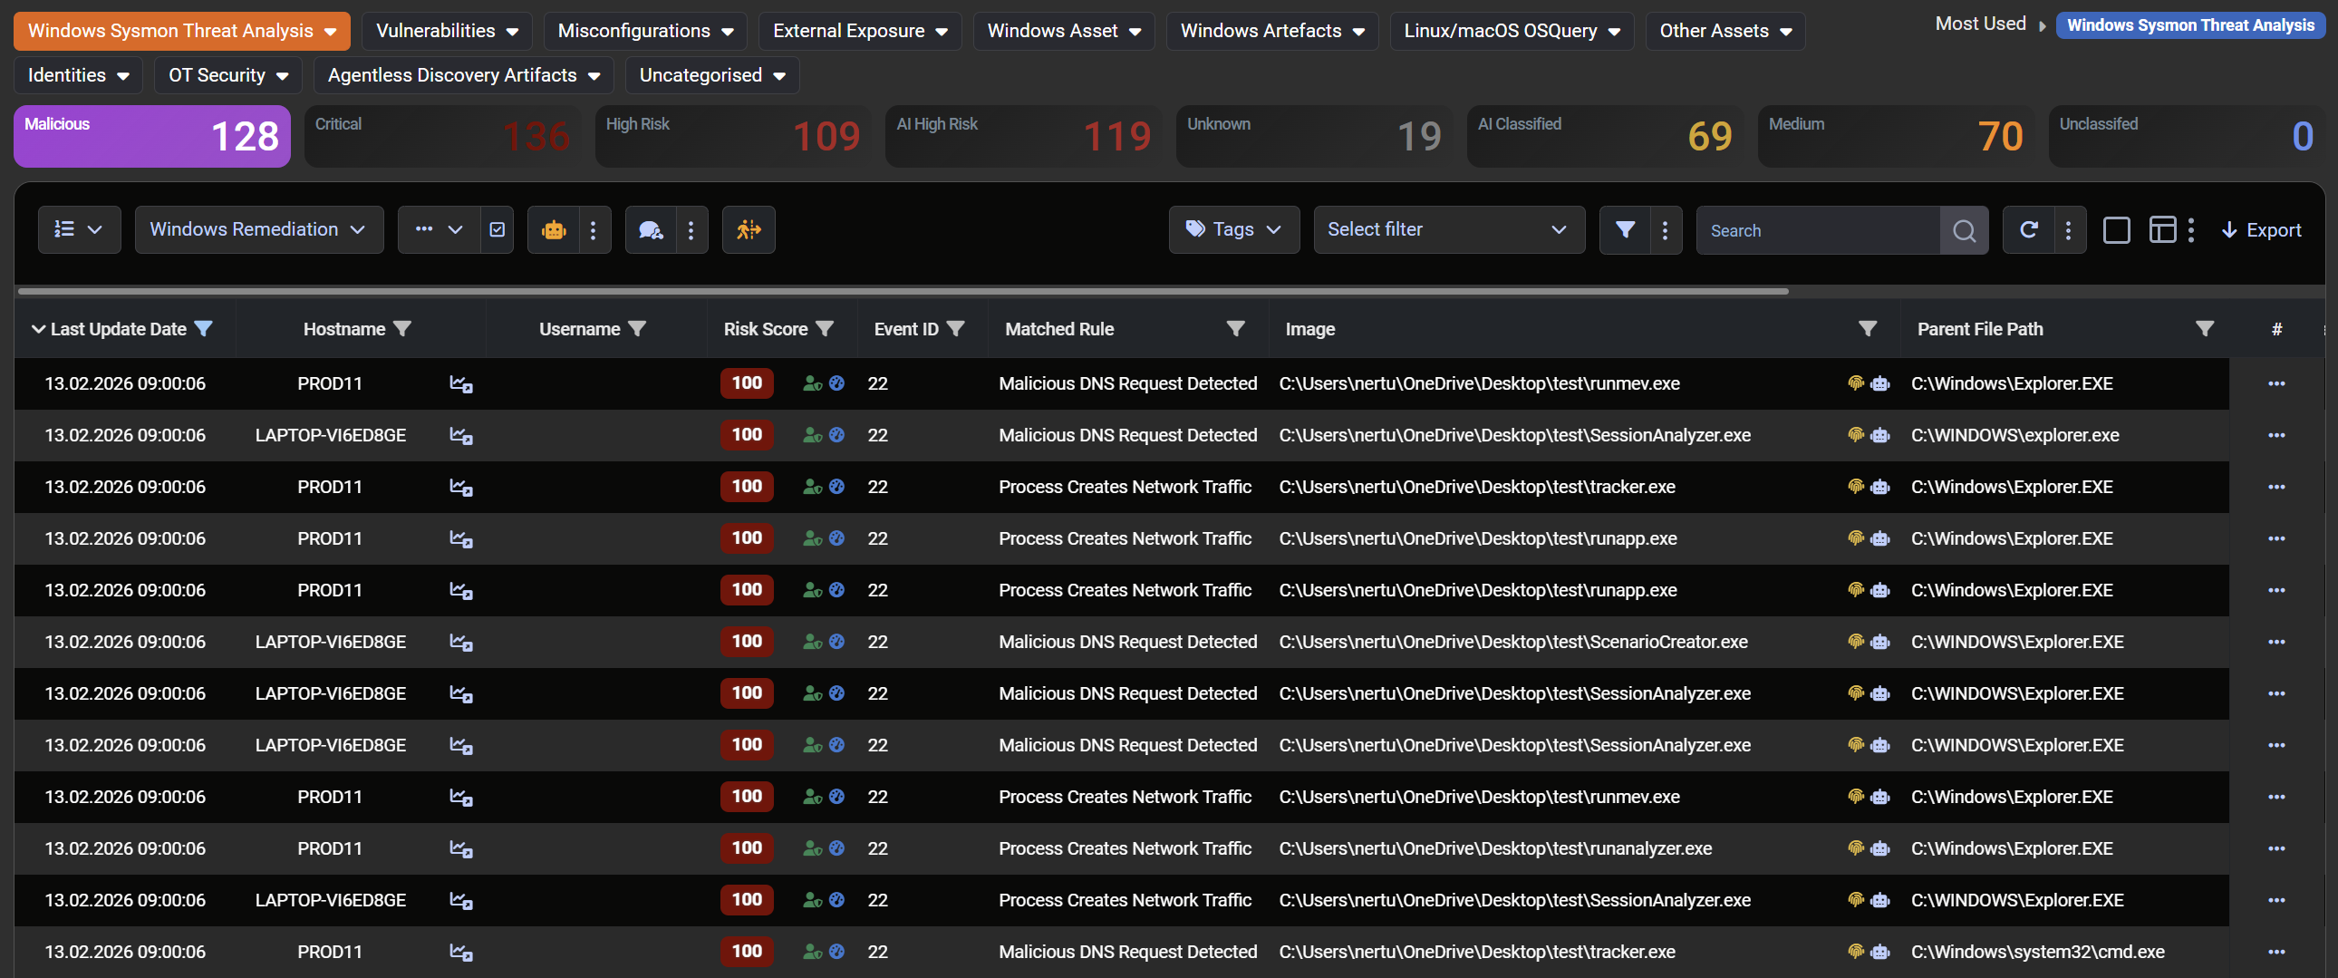Viewport: 2338px width, 978px height.
Task: Open the table layout columns icon
Action: coord(2162,229)
